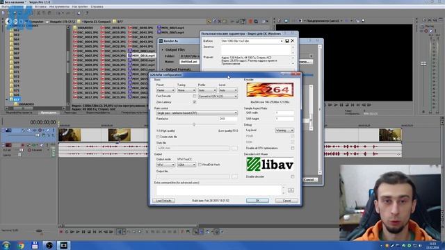
Task: Click the command line help question button
Action: (291, 190)
